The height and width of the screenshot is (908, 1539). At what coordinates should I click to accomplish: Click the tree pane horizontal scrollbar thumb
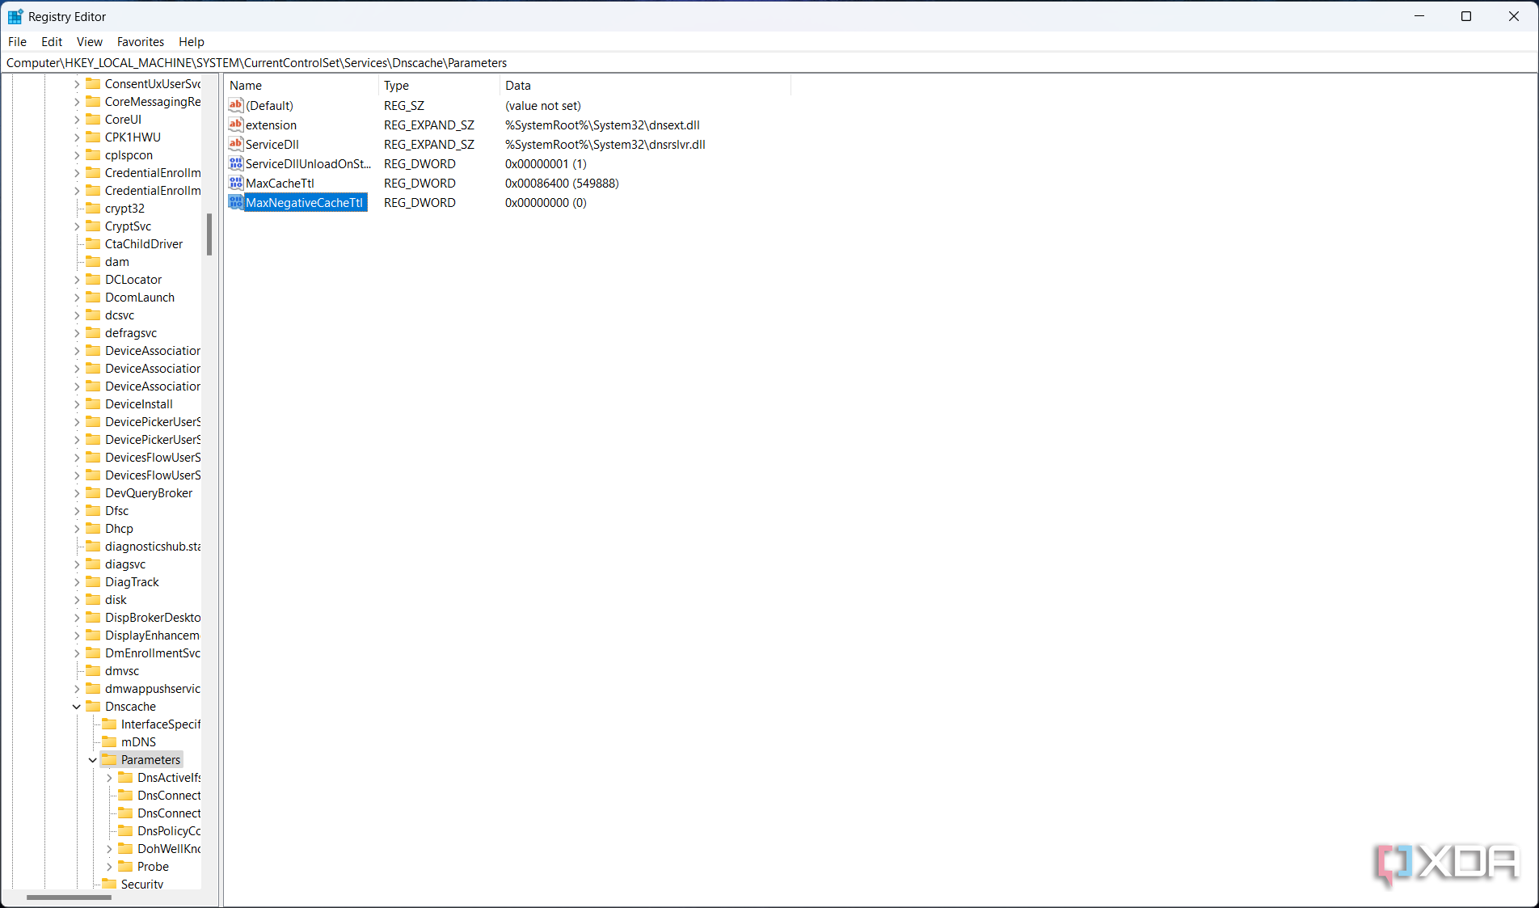(x=69, y=897)
